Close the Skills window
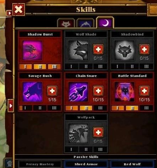This screenshot has height=168, width=157. 19,9
